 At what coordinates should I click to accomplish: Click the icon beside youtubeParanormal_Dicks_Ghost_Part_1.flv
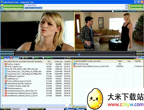(6, 91)
